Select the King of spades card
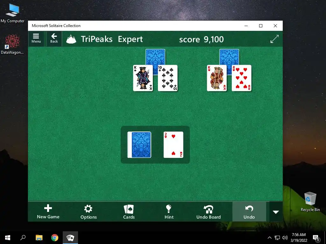 point(143,78)
